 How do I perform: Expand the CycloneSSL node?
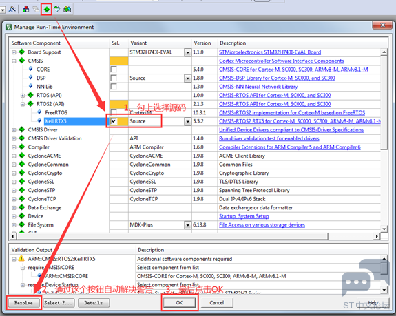coord(14,182)
